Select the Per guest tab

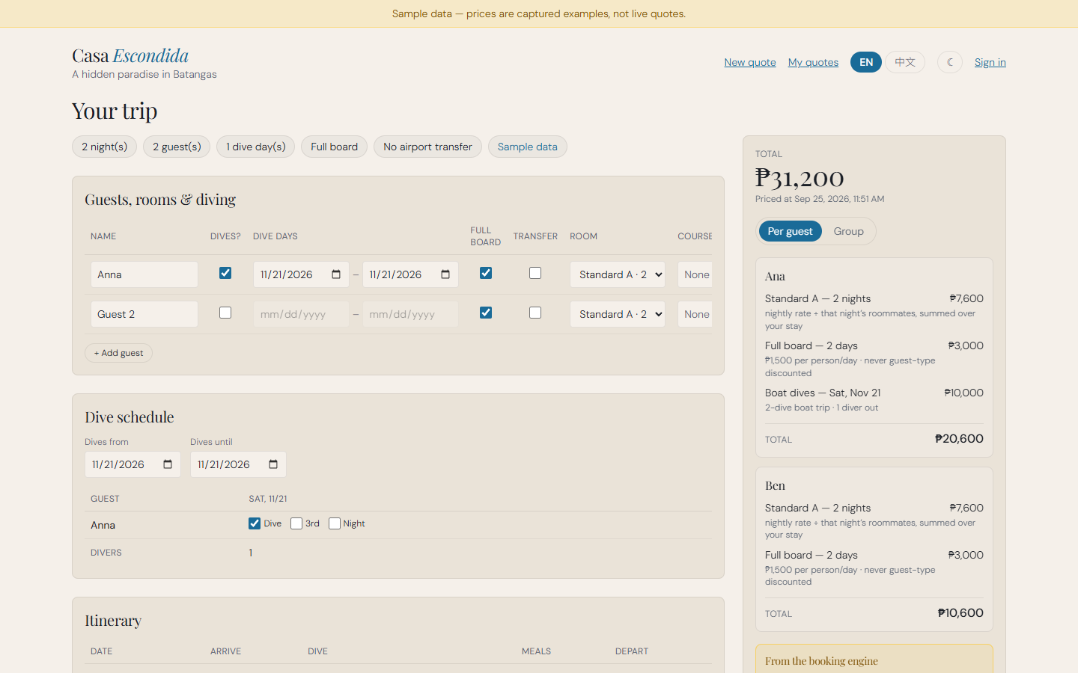point(790,231)
